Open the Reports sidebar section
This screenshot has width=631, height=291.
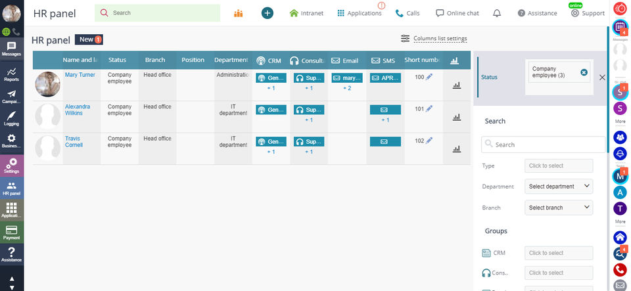pos(12,74)
